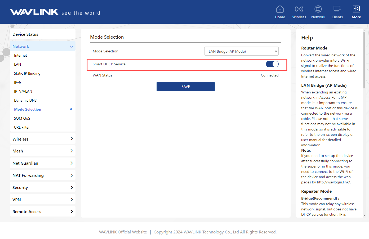369x239 pixels.
Task: Click the Network globe icon
Action: [318, 9]
